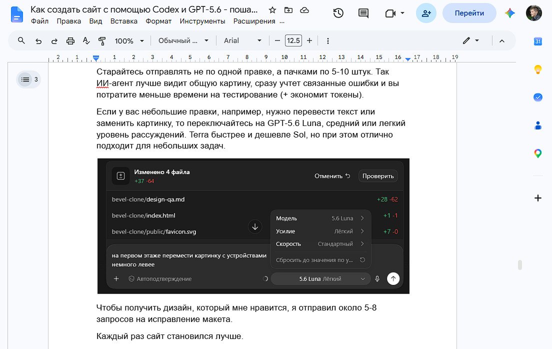
Task: Open the Вставка menu
Action: [124, 21]
